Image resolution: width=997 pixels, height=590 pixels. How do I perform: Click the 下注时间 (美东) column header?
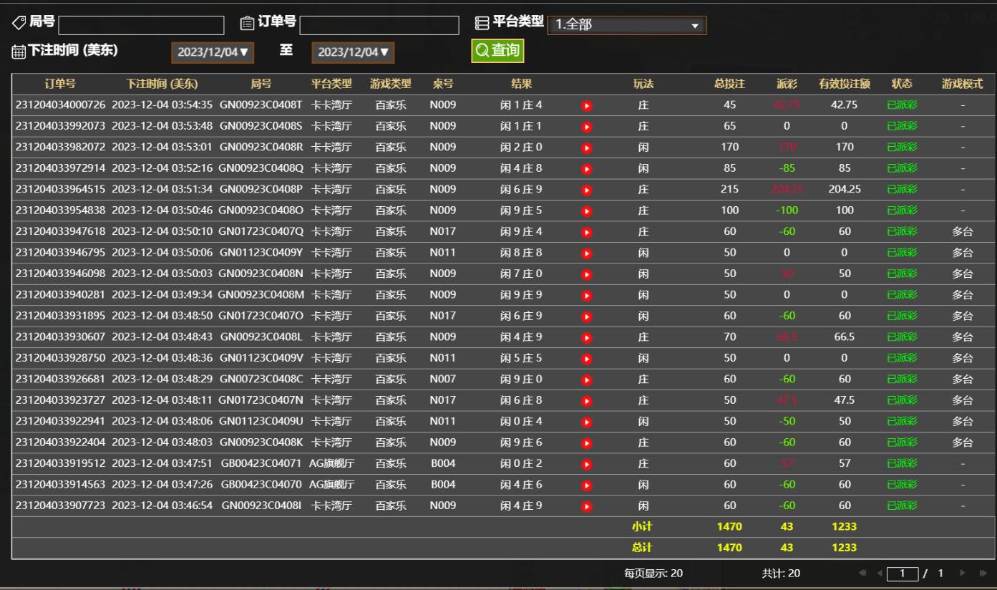click(x=162, y=84)
